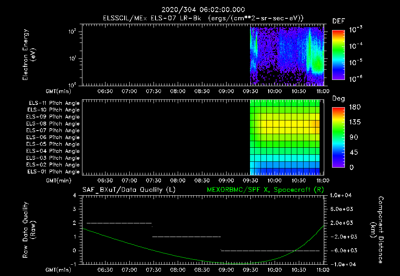Click the data quality level 2 line segment
The image size is (400, 276).
(119, 223)
